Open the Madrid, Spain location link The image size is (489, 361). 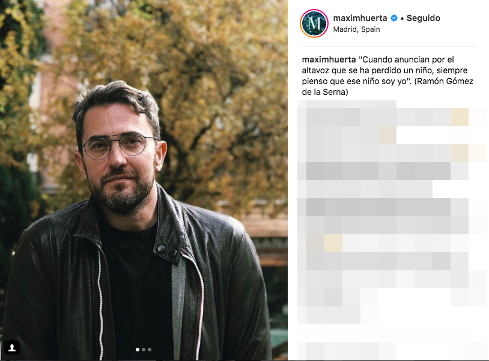356,29
